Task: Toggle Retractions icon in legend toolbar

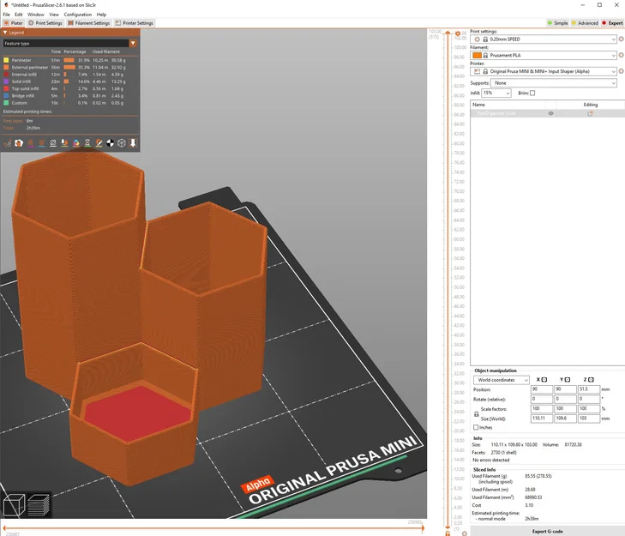Action: 30,142
